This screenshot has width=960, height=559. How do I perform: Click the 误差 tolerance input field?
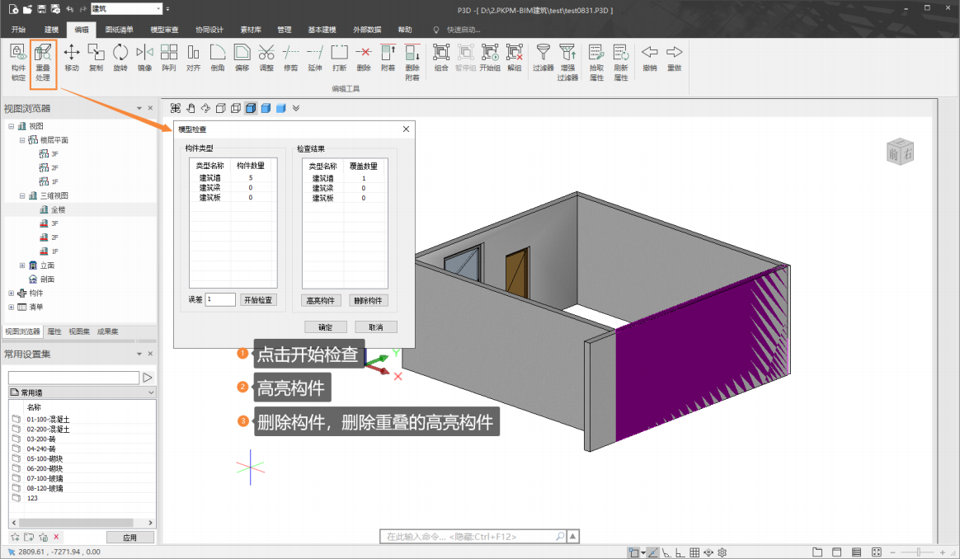tap(220, 300)
